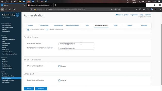
Task: Close the Gmail Spam tab
Action: coord(51,5)
